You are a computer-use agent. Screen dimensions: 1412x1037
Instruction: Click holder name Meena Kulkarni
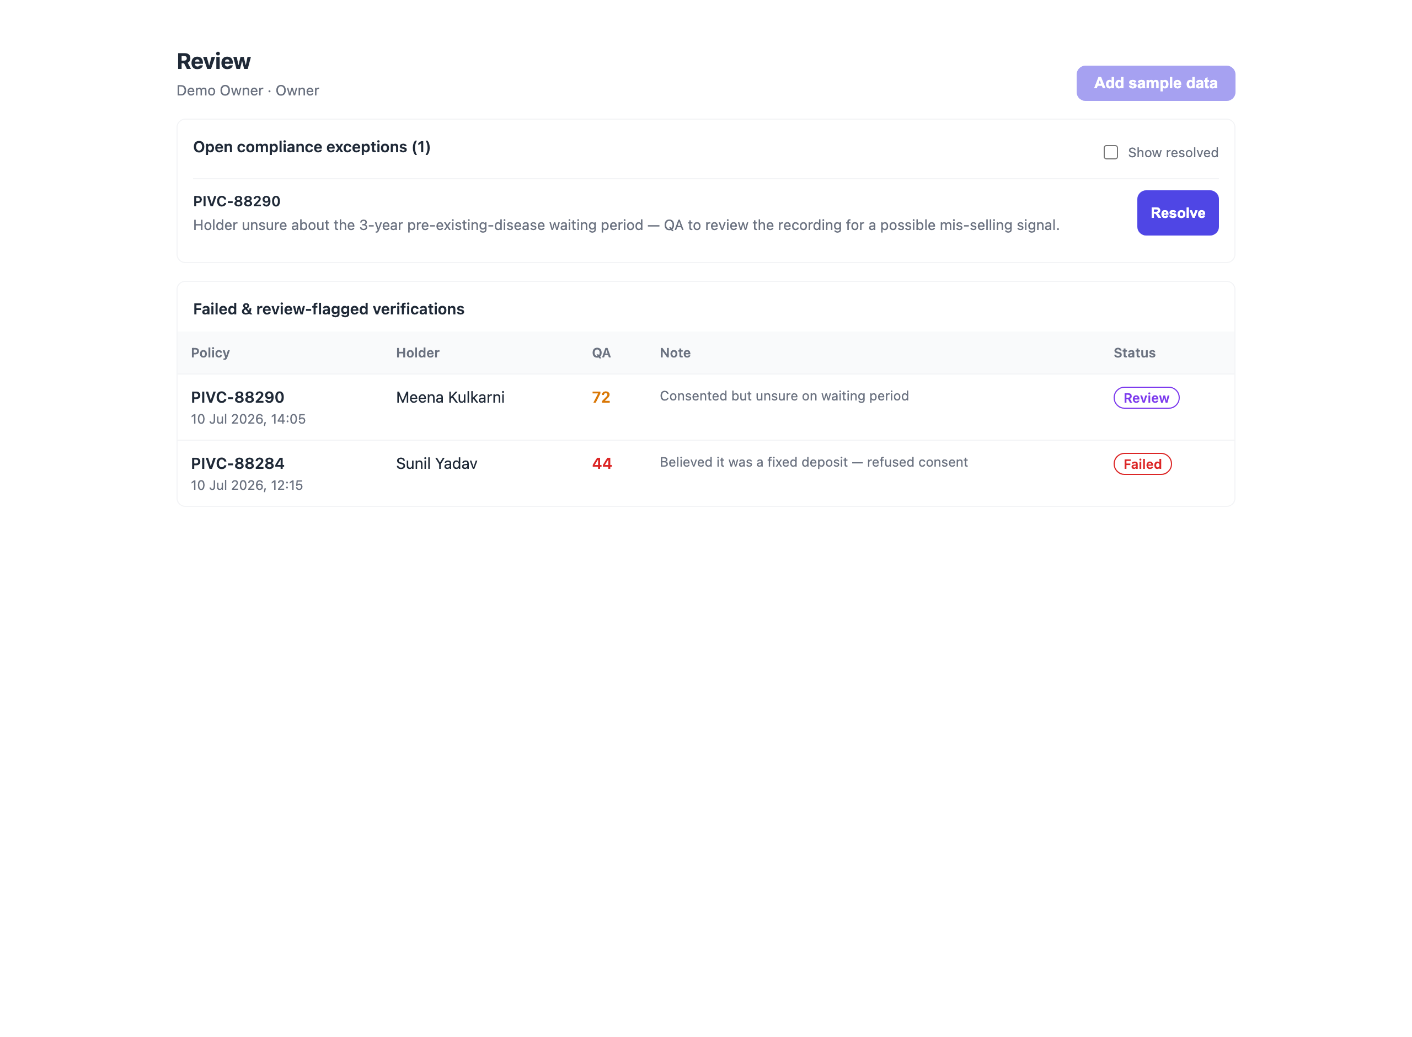450,397
